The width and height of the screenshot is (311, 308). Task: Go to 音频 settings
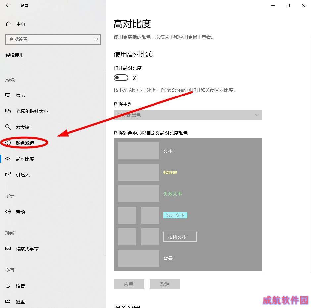pos(21,212)
